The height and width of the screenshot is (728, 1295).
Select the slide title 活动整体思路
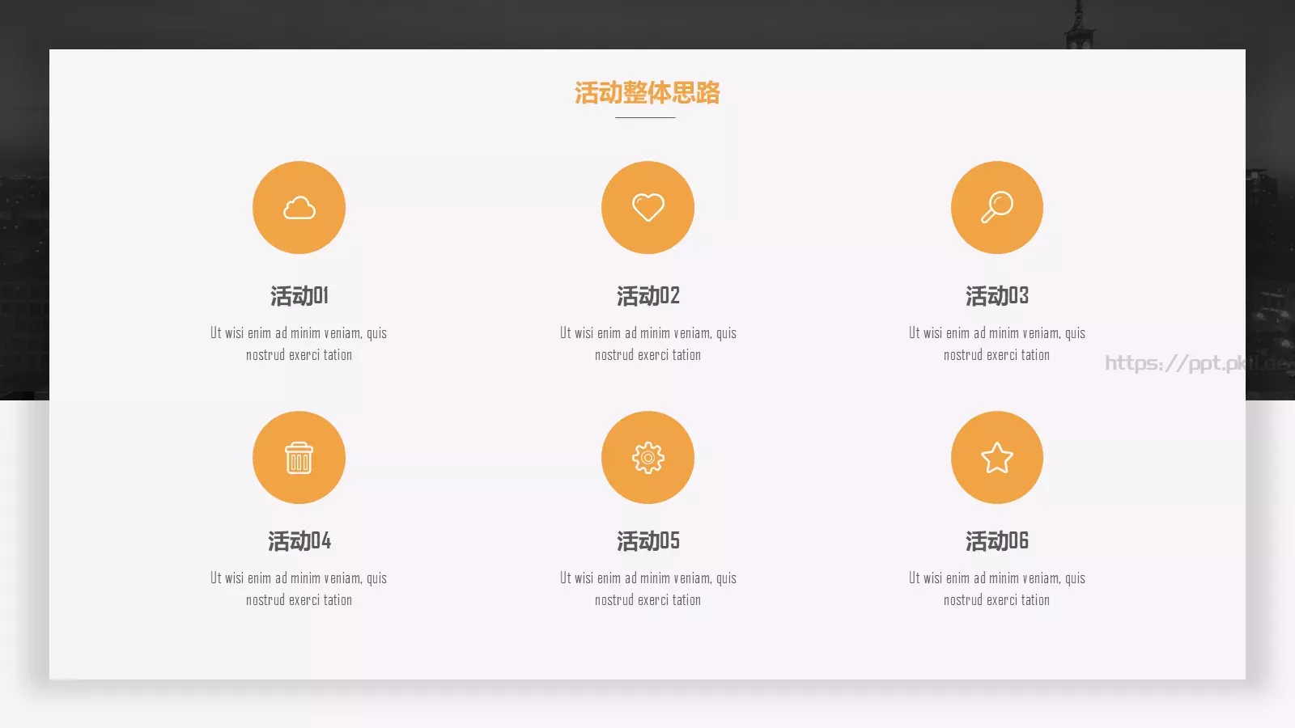click(x=647, y=93)
